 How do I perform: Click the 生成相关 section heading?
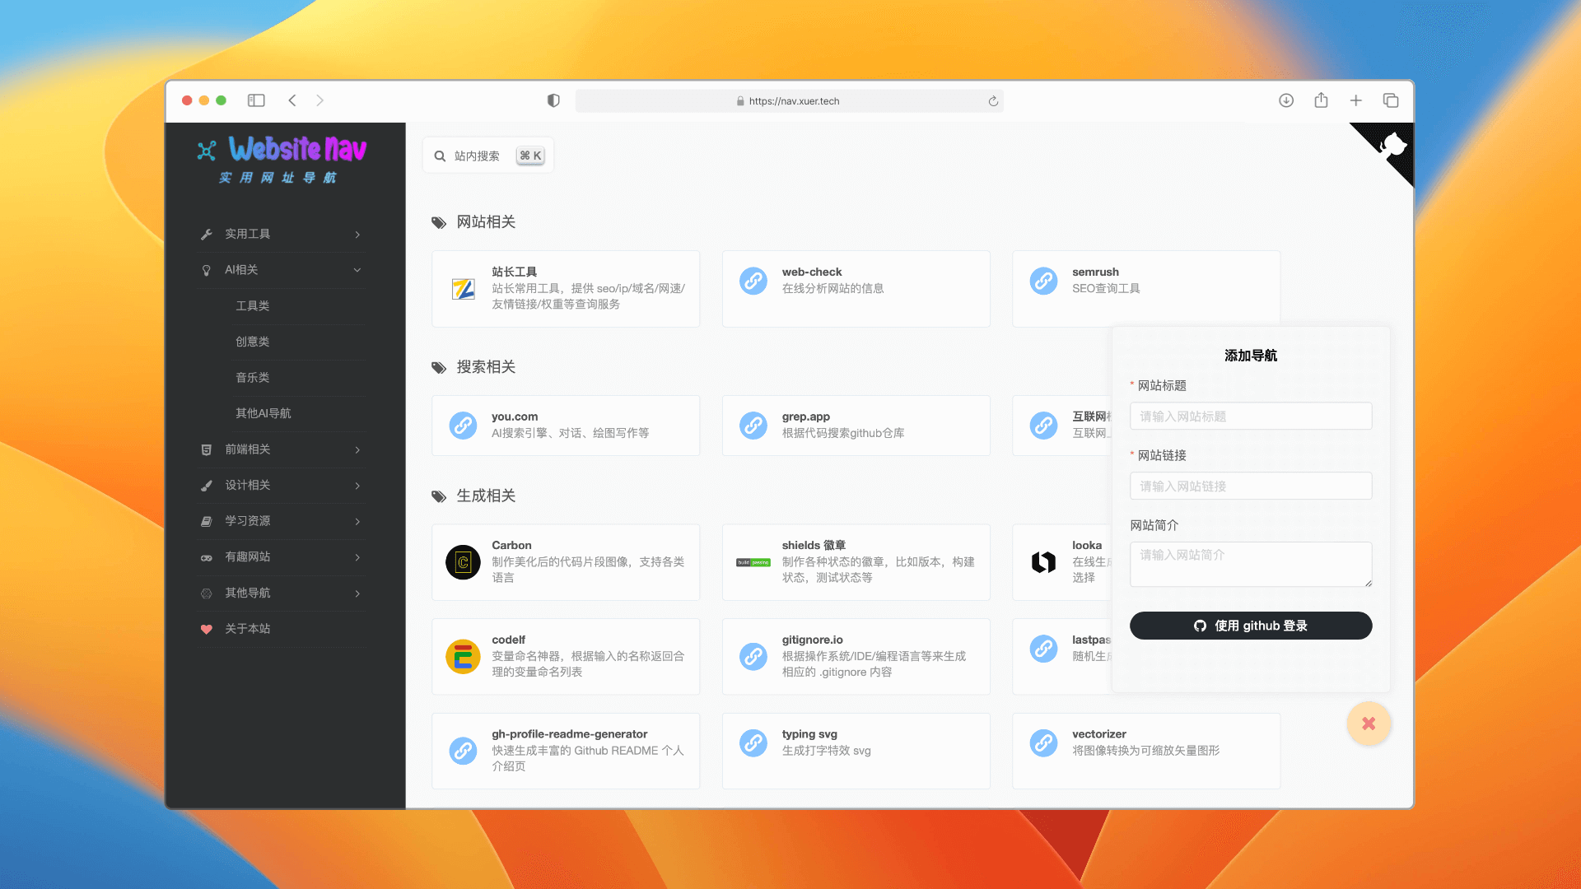point(486,496)
